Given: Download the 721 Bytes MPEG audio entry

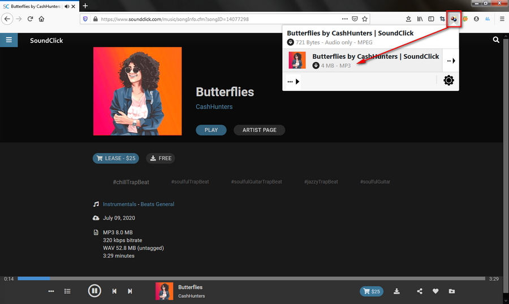Looking at the screenshot, I should pos(370,38).
